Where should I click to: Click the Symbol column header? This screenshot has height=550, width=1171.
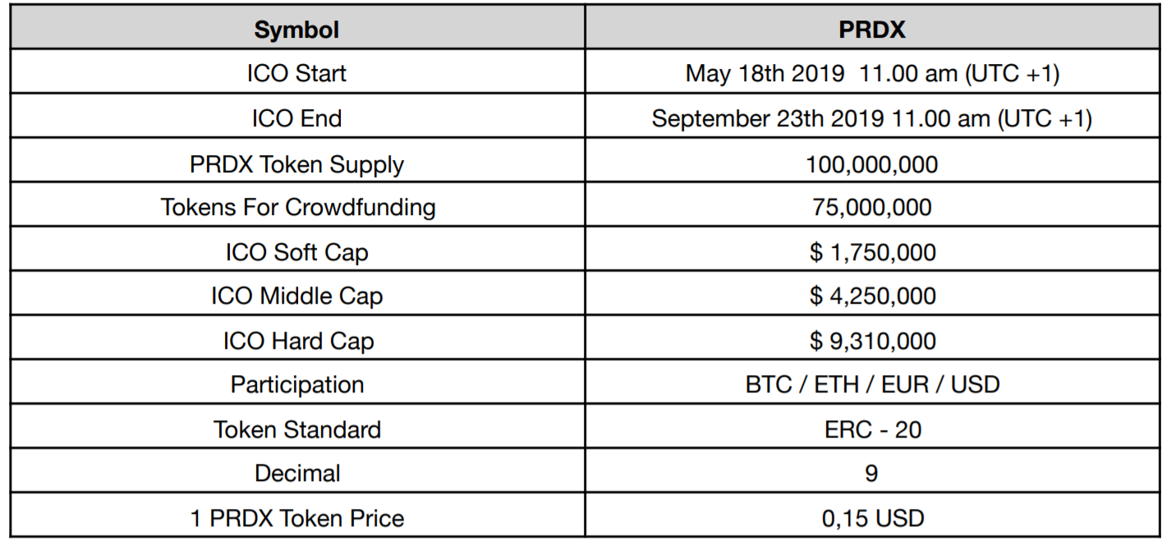coord(296,30)
